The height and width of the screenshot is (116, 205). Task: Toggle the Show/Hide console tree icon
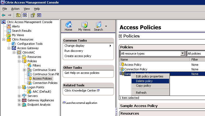(x=25, y=15)
